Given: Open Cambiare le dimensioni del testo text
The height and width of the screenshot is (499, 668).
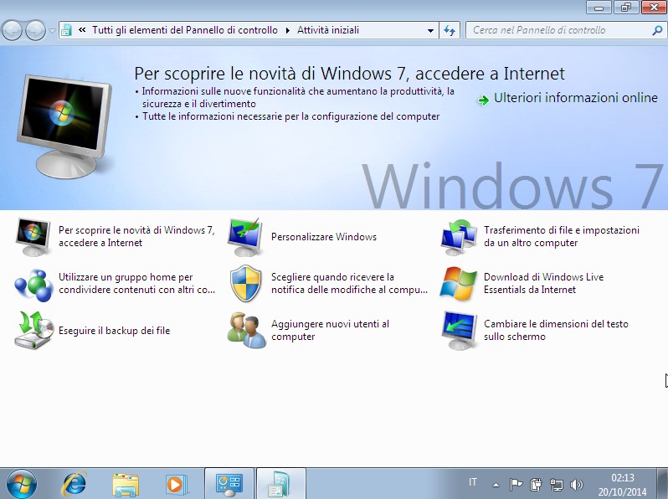Looking at the screenshot, I should [x=556, y=330].
